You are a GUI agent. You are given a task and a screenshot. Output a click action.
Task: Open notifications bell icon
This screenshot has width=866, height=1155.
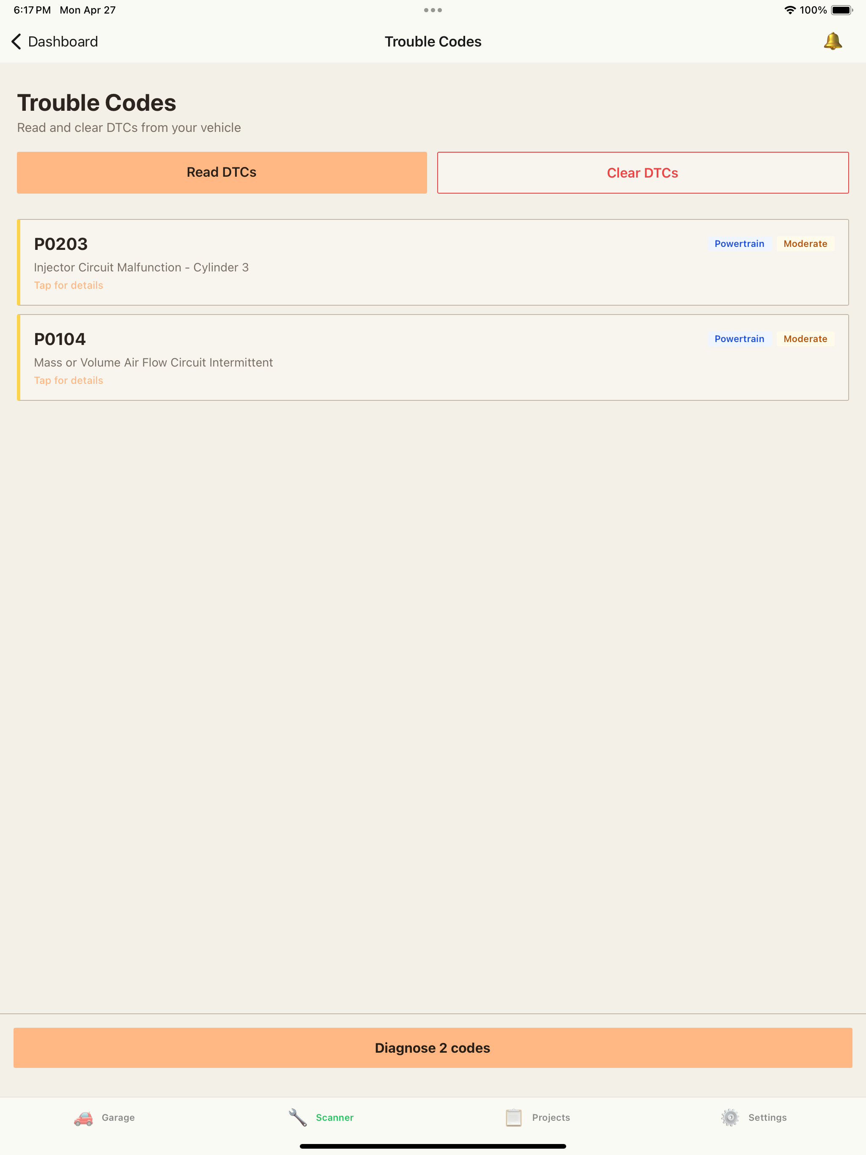833,41
